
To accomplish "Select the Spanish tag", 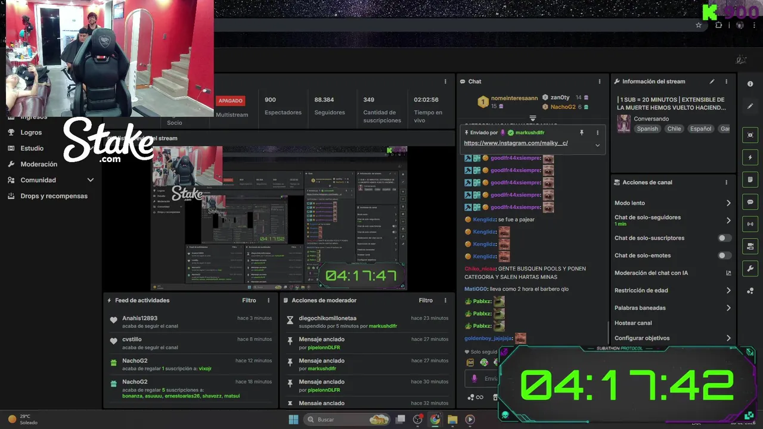I will (647, 129).
